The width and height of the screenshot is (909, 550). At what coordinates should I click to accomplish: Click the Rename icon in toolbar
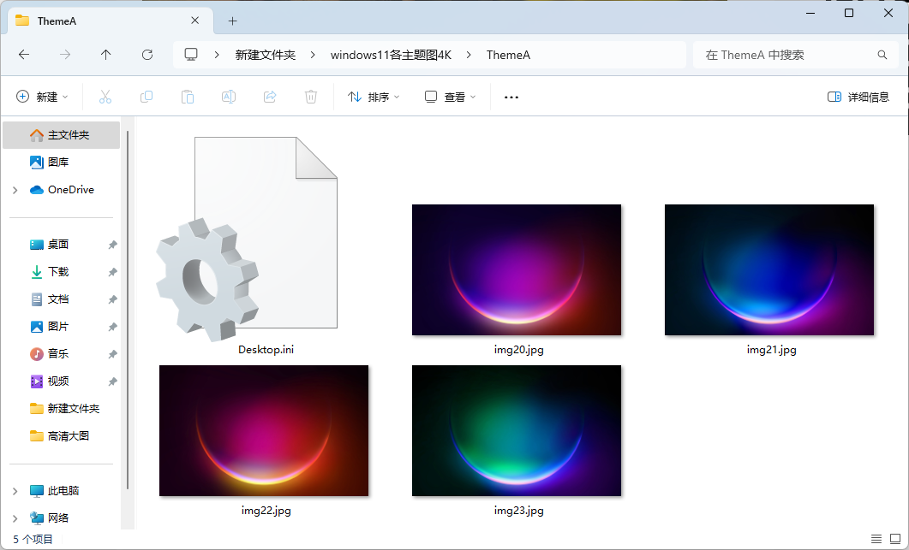coord(229,97)
